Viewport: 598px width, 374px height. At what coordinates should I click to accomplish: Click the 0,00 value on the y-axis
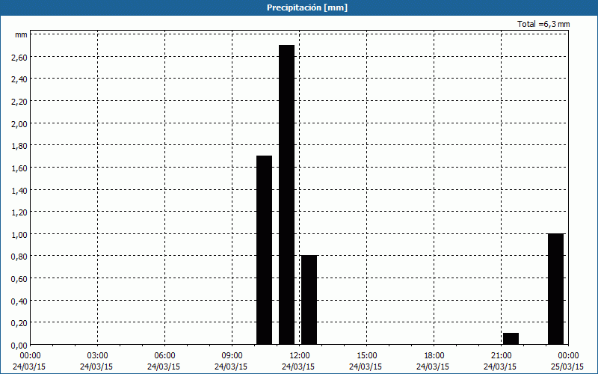pyautogui.click(x=19, y=346)
